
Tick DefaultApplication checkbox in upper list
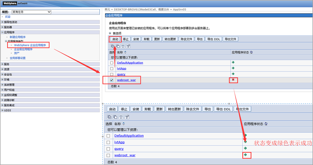(112, 63)
